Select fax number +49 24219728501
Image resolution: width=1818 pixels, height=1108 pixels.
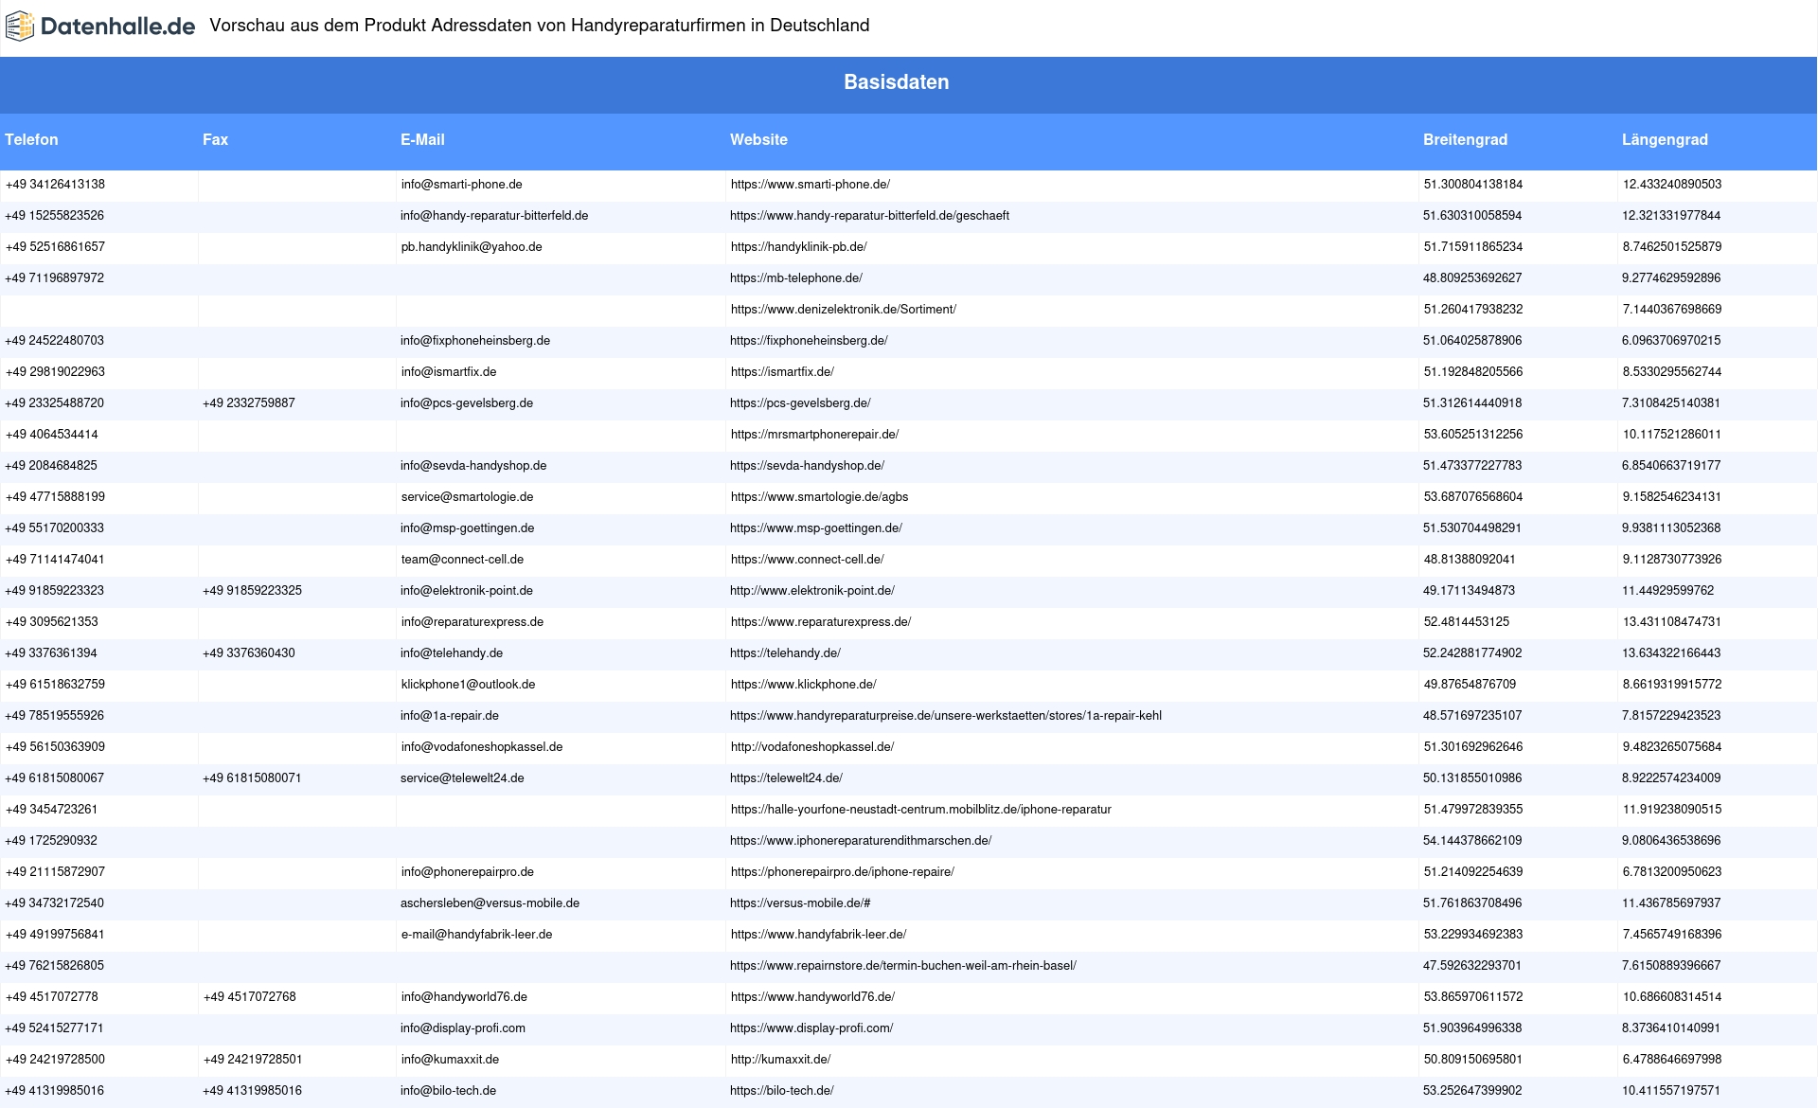point(253,1060)
